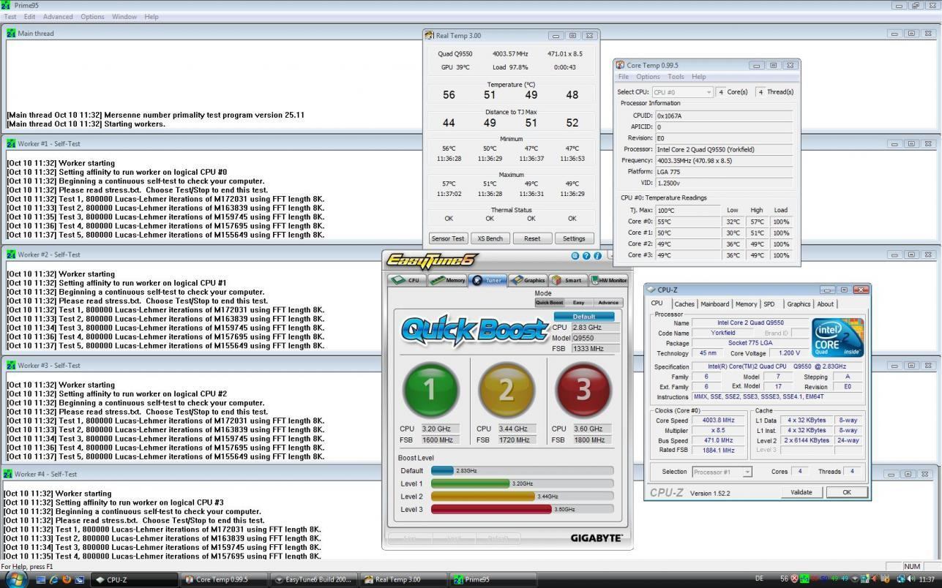The height and width of the screenshot is (588, 942).
Task: Click Core Temp title bar icon
Action: (x=620, y=65)
